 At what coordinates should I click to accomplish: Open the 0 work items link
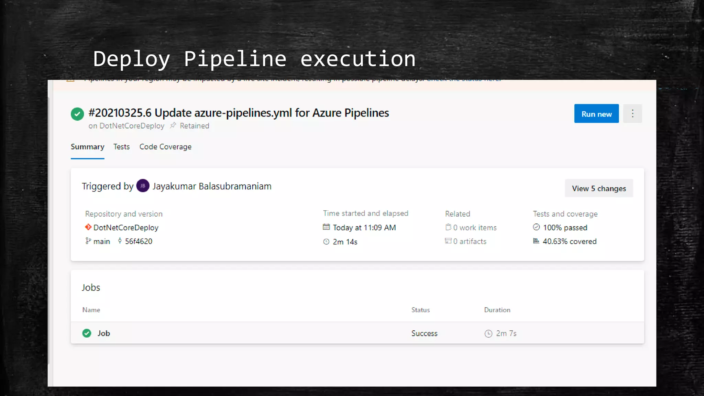pyautogui.click(x=475, y=228)
